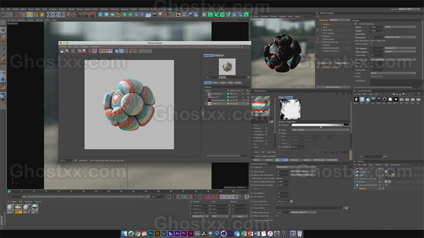Select the striped material thumbnail in material manager

(18, 208)
